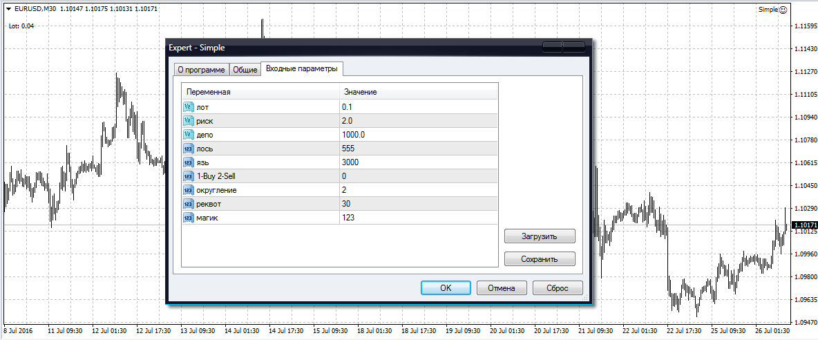Select the реквот variable name
Screen dimensions: 818x340
click(x=208, y=205)
